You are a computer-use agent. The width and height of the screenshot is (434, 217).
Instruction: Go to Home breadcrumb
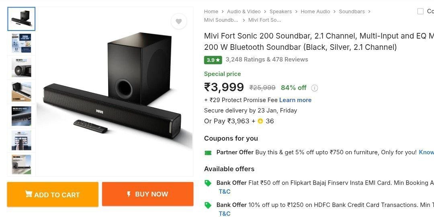[x=211, y=12]
